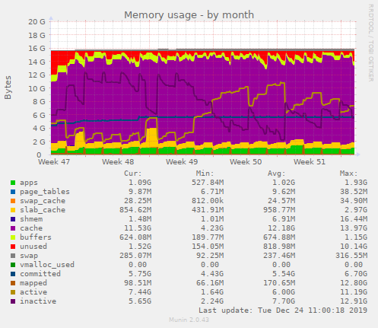Click the 'cache' legend label
This screenshot has width=378, height=328.
click(x=31, y=228)
